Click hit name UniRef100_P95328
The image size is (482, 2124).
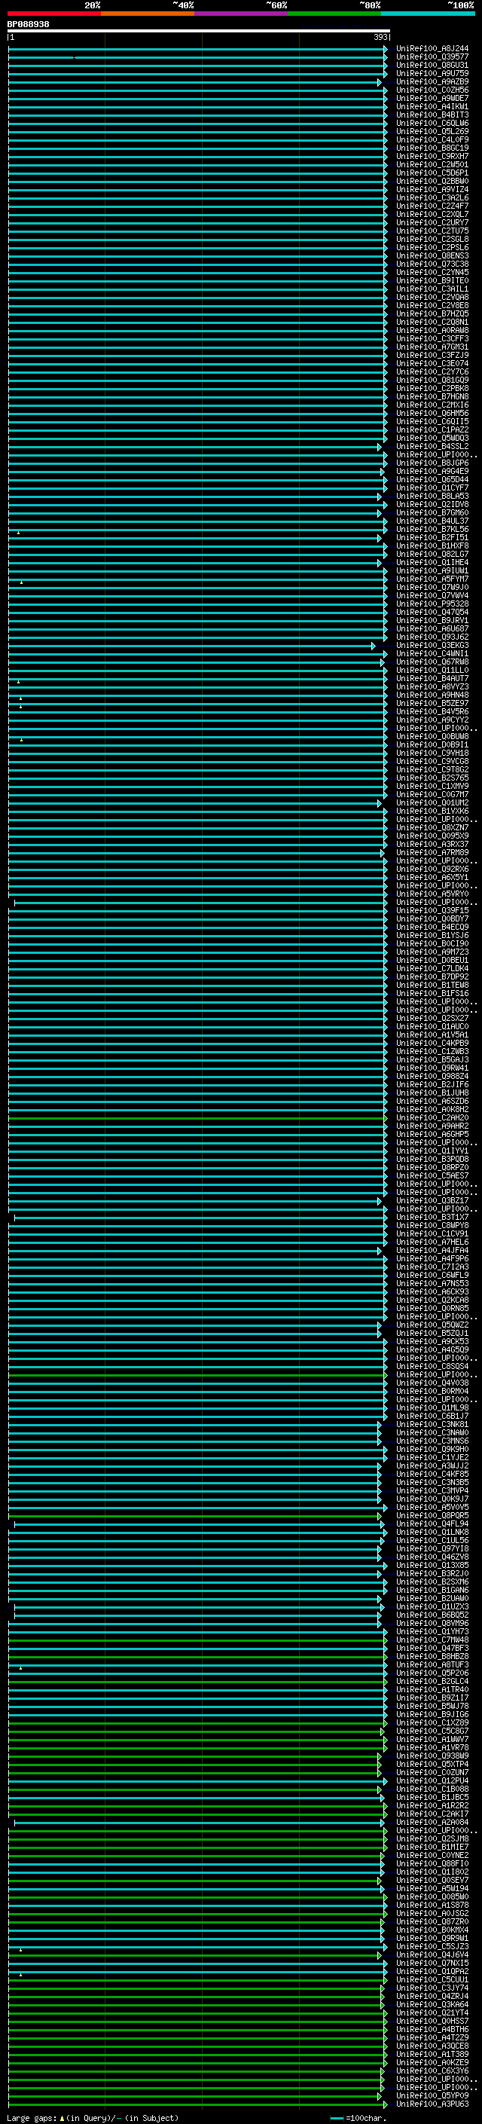tap(432, 604)
